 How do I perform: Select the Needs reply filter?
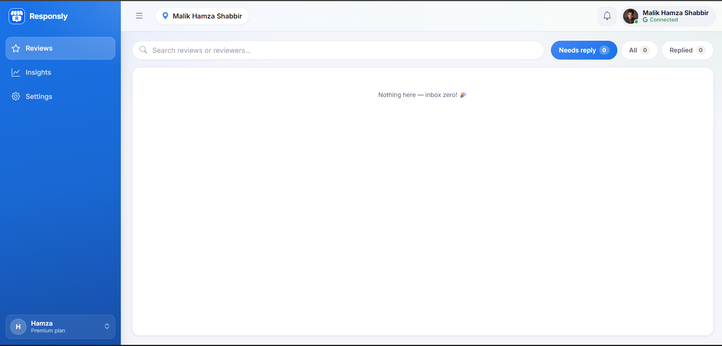(584, 50)
